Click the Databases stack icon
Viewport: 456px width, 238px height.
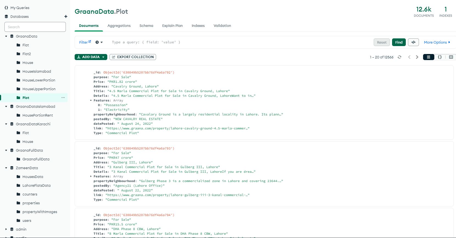tap(6, 16)
